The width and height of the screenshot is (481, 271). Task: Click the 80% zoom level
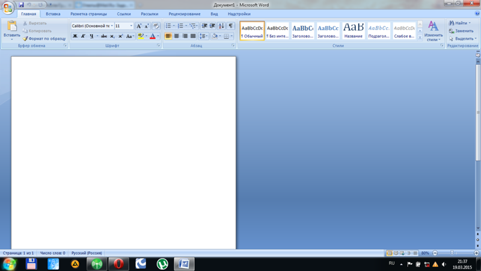(425, 253)
